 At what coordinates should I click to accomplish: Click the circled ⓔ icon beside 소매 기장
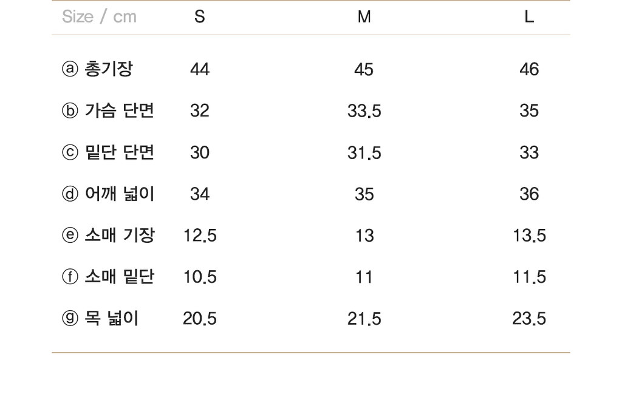pos(70,235)
